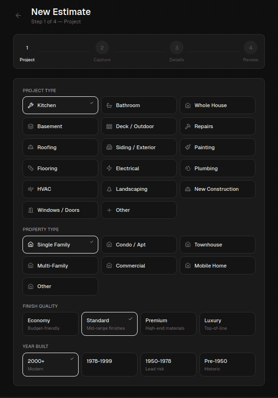Open the Capture step in the wizard

tap(102, 47)
